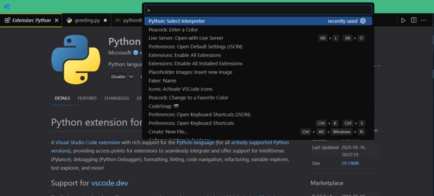Expand the Disable button dropdown arrow
The width and height of the screenshot is (434, 196).
point(131,77)
